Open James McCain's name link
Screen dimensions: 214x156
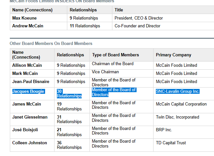point(26,104)
